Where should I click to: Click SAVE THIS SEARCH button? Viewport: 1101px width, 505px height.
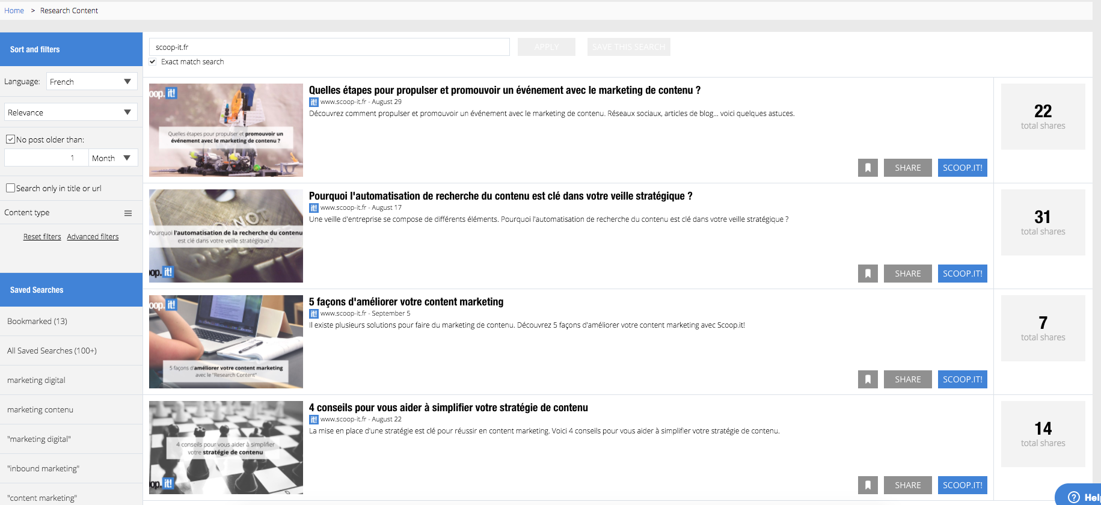(628, 47)
